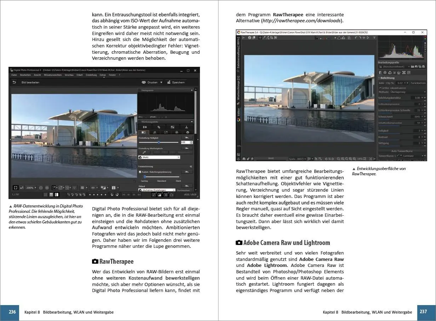The width and height of the screenshot is (436, 321).
Task: Open the transform tools tab icon in RawTherapee
Action: tap(399, 72)
